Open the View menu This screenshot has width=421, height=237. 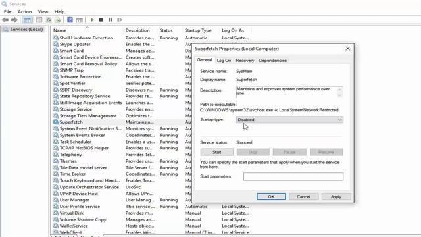point(43,12)
